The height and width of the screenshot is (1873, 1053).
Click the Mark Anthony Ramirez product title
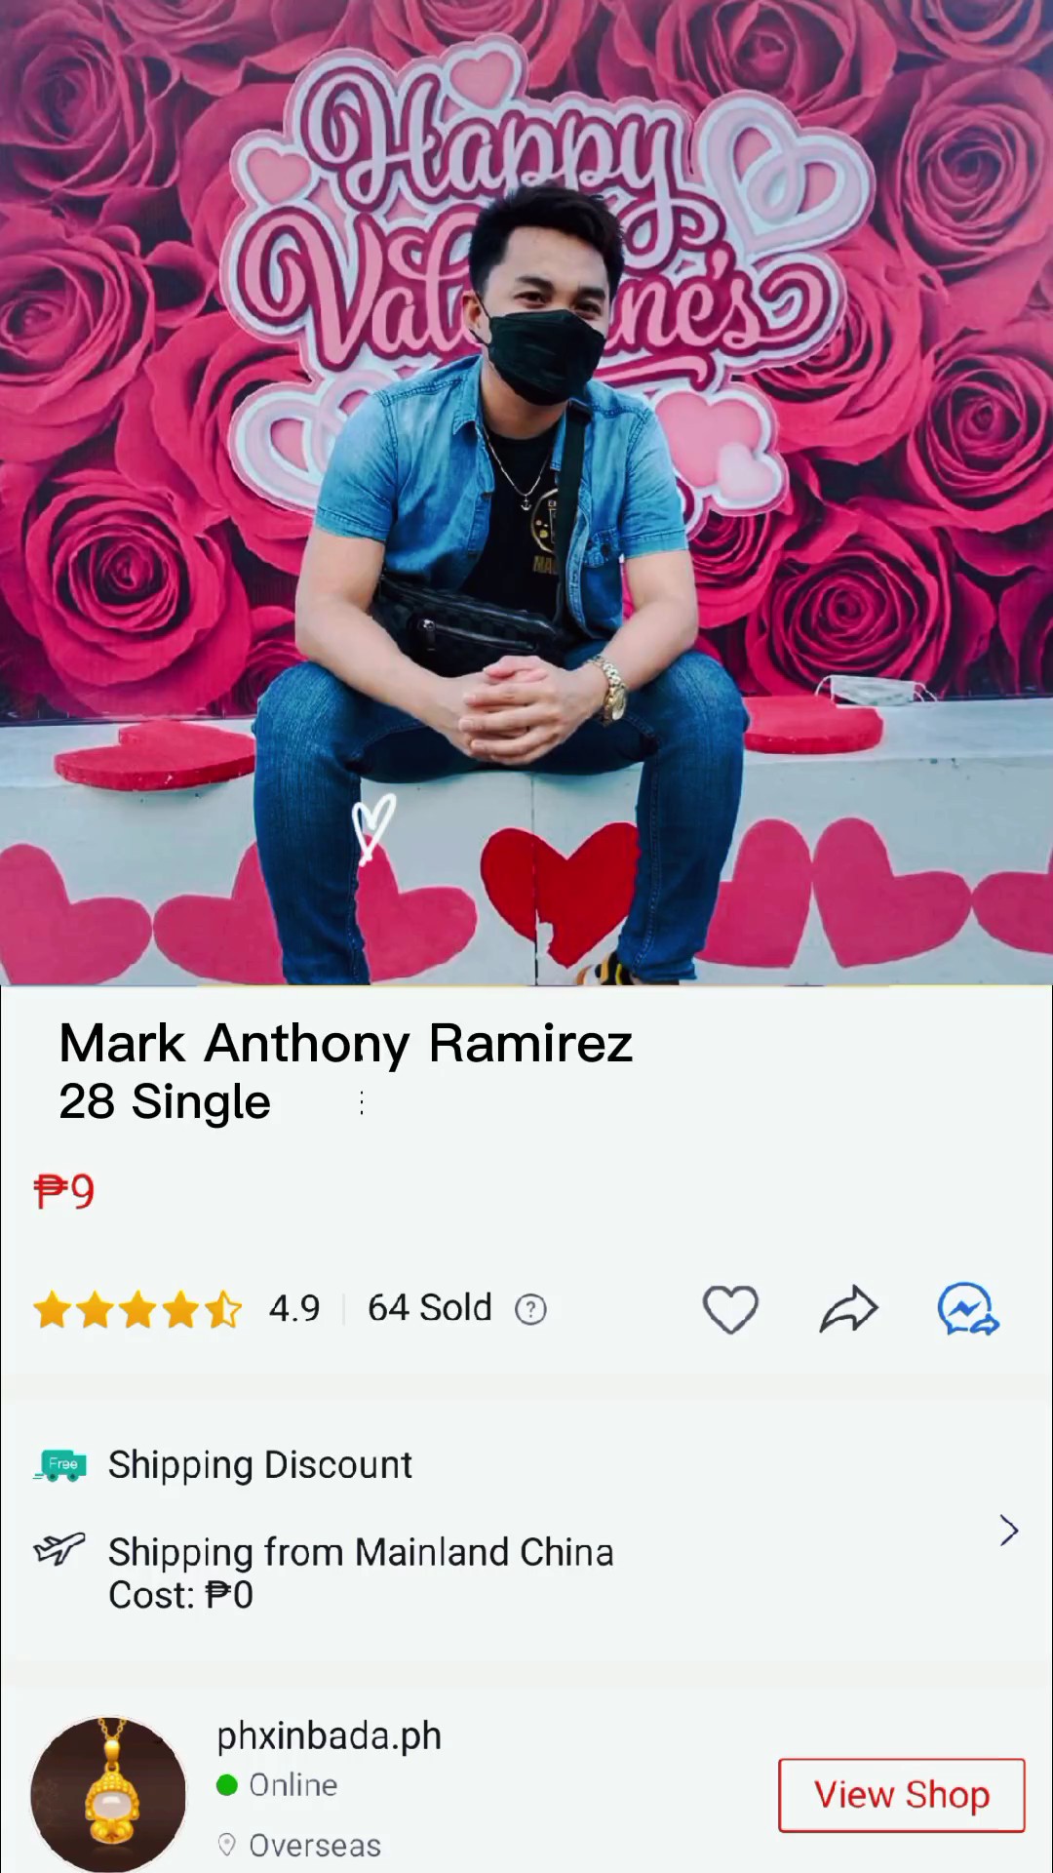pyautogui.click(x=346, y=1043)
